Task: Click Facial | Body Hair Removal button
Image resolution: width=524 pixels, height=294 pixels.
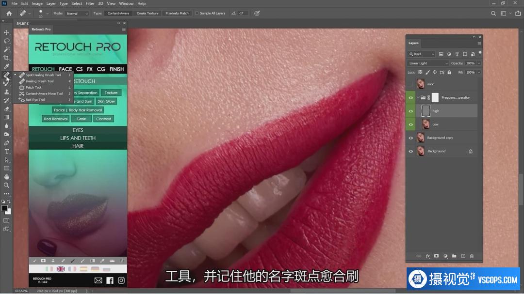Action: (78, 110)
